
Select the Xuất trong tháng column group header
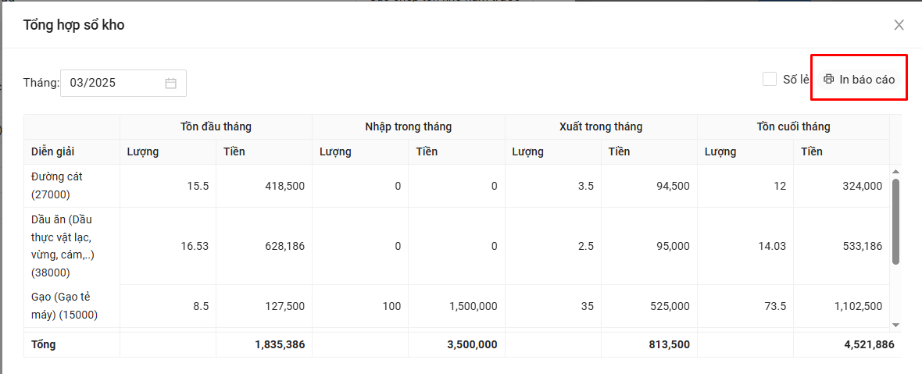(x=601, y=126)
